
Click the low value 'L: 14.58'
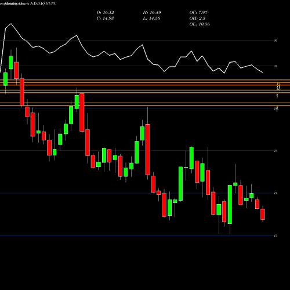pos(151,19)
